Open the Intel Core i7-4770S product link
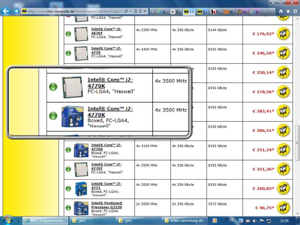300x225 pixels. pos(106,147)
